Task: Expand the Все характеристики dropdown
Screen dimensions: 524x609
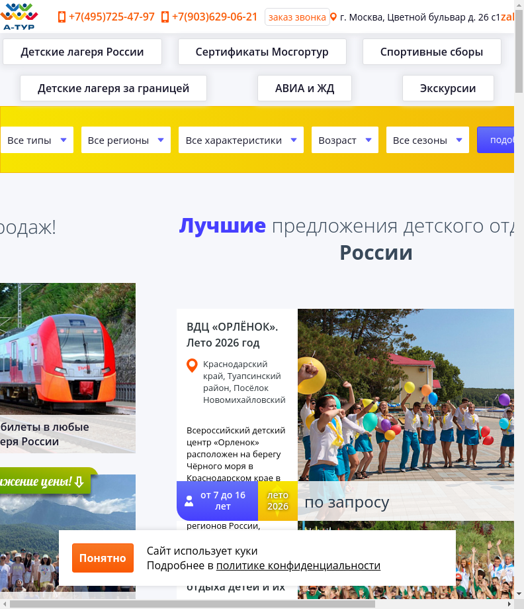Action: coord(241,140)
